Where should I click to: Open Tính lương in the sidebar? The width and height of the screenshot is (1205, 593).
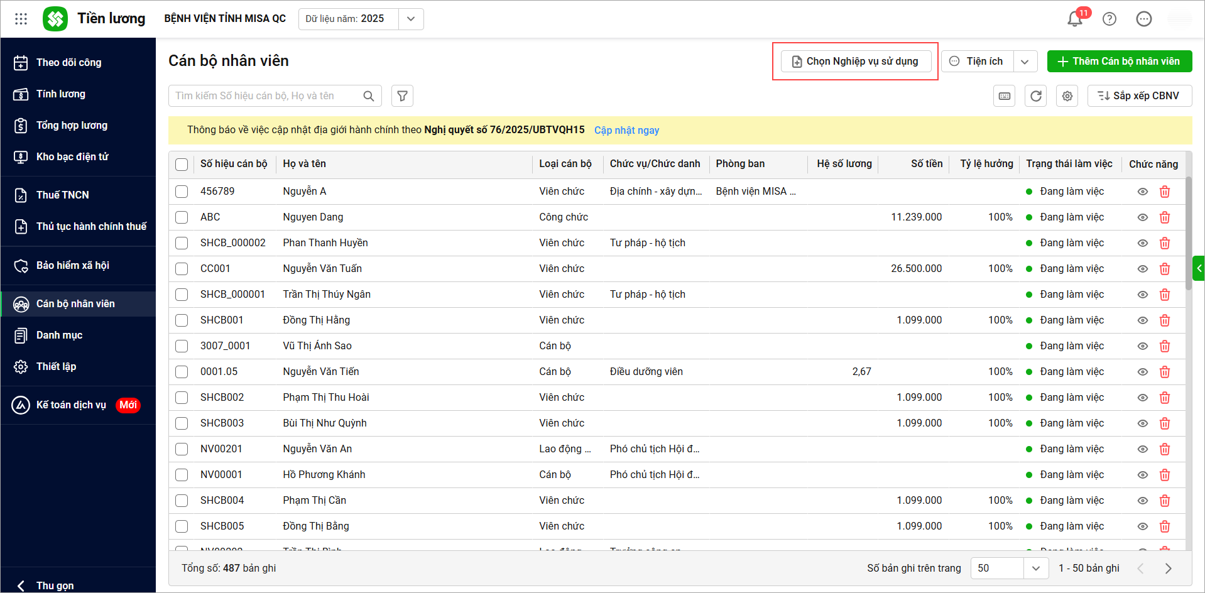(61, 94)
